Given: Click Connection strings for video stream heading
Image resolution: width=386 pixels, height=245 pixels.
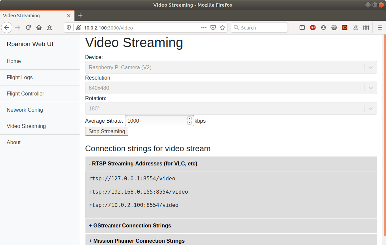Looking at the screenshot, I should pos(148,149).
